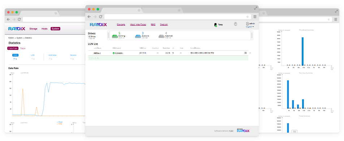
Task: Click the fullscreen arrows icon in the front window
Action: click(255, 8)
